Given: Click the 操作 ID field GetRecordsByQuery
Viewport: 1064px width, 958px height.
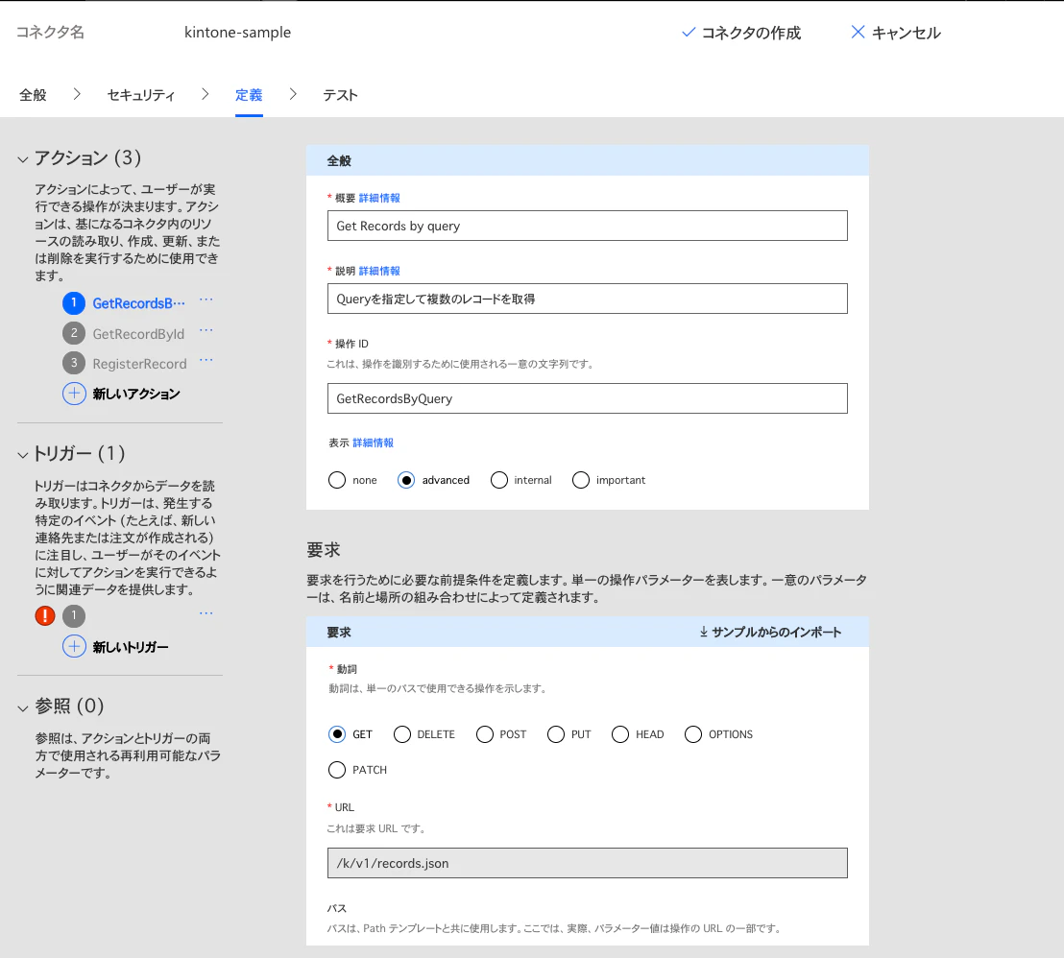Looking at the screenshot, I should pyautogui.click(x=587, y=398).
